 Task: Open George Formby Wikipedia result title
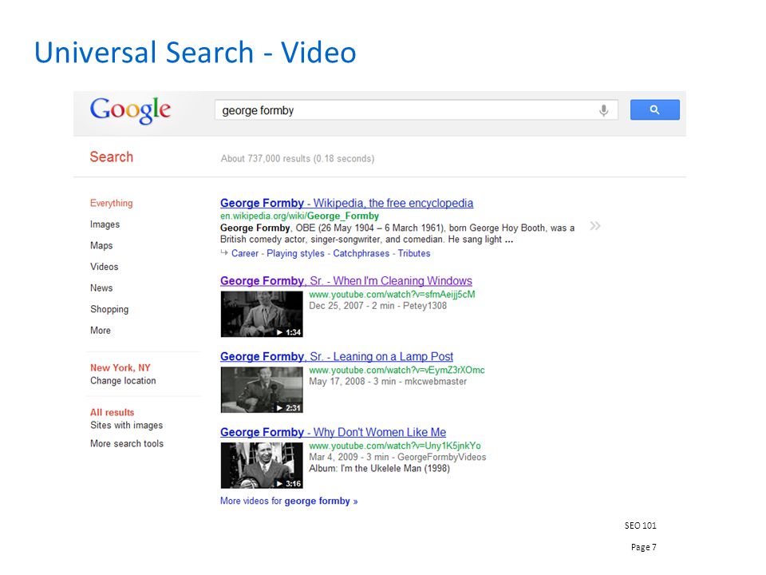coord(346,203)
